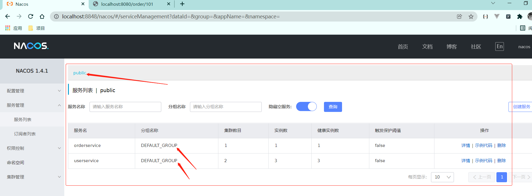Image resolution: width=532 pixels, height=196 pixels.
Task: Click the 查询 button
Action: [333, 107]
